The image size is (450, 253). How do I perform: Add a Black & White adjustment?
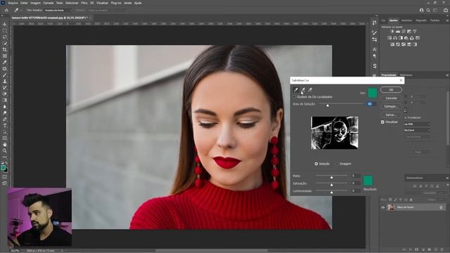click(x=401, y=38)
